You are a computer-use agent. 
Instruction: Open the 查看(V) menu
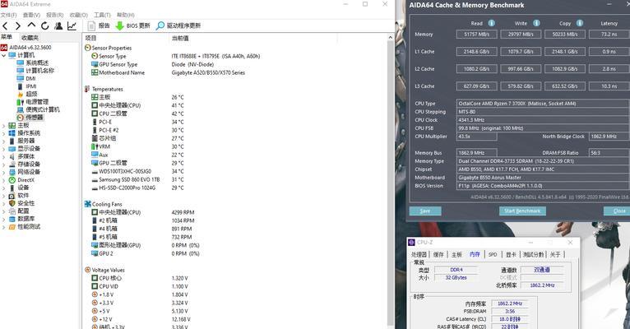(31, 15)
